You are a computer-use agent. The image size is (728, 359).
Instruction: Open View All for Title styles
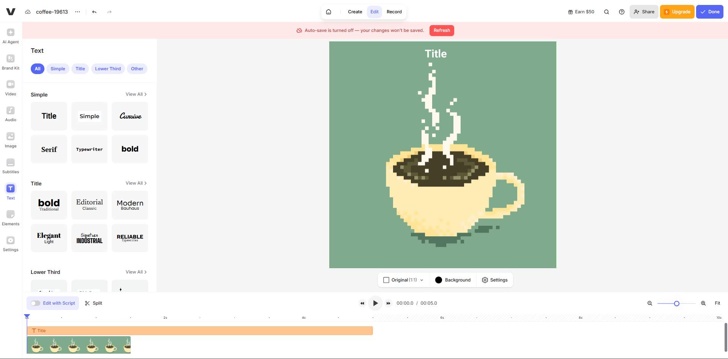click(x=136, y=183)
